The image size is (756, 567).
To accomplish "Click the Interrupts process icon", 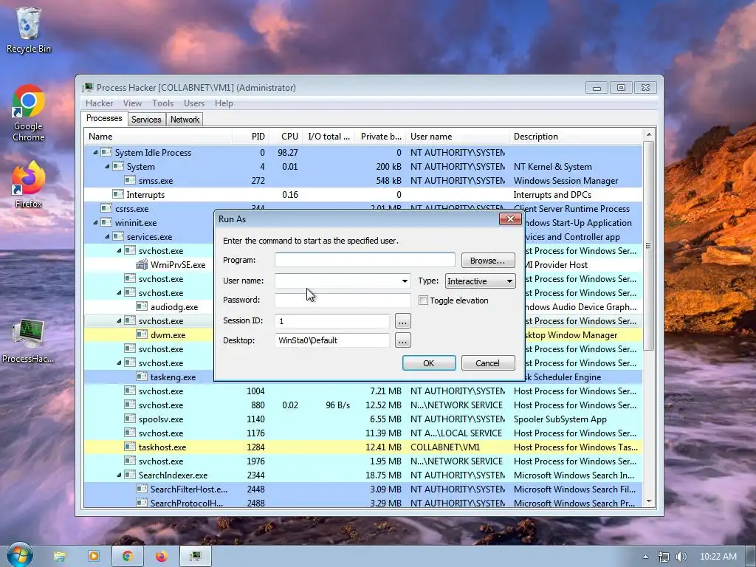I will click(x=118, y=194).
